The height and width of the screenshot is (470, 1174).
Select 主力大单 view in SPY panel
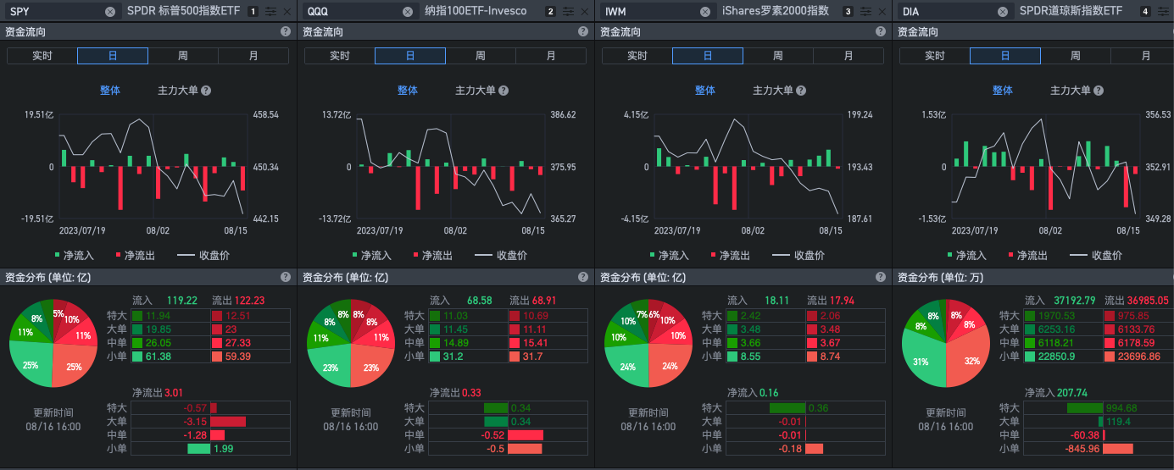179,91
